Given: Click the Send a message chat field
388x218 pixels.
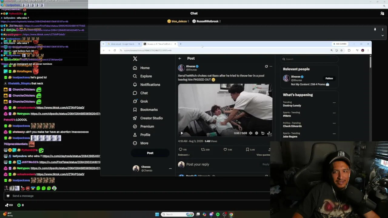Looking at the screenshot, I should click(136, 196).
